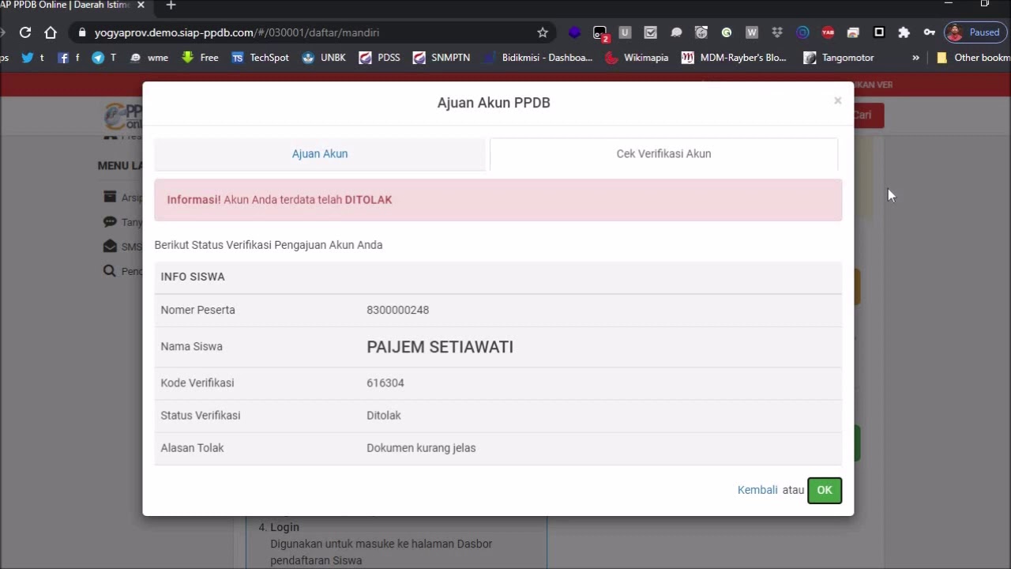Open the UNBK bookmark

[x=324, y=58]
